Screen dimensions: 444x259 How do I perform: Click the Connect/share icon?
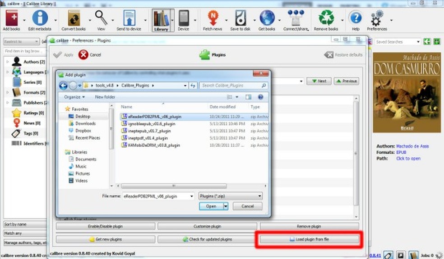pyautogui.click(x=296, y=18)
